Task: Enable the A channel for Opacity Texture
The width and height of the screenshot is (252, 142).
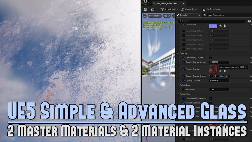Action: [229, 76]
